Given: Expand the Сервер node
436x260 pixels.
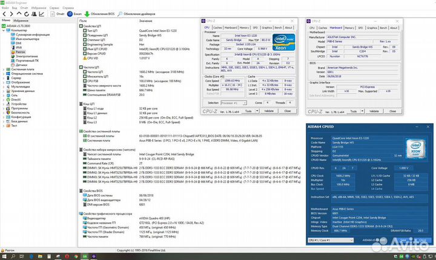Looking at the screenshot, I should point(4,78).
